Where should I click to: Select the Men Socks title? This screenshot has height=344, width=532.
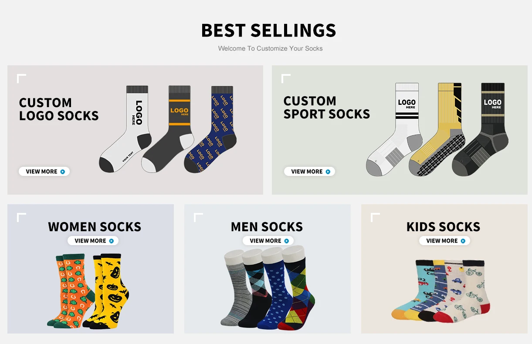pyautogui.click(x=267, y=227)
